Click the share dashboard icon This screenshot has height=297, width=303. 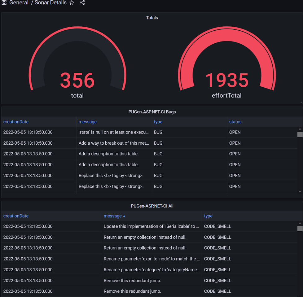tap(82, 3)
